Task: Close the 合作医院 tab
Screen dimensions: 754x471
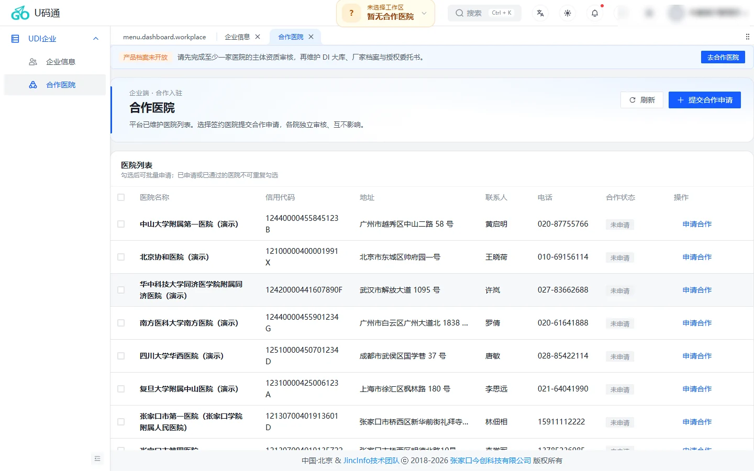Action: pyautogui.click(x=311, y=37)
